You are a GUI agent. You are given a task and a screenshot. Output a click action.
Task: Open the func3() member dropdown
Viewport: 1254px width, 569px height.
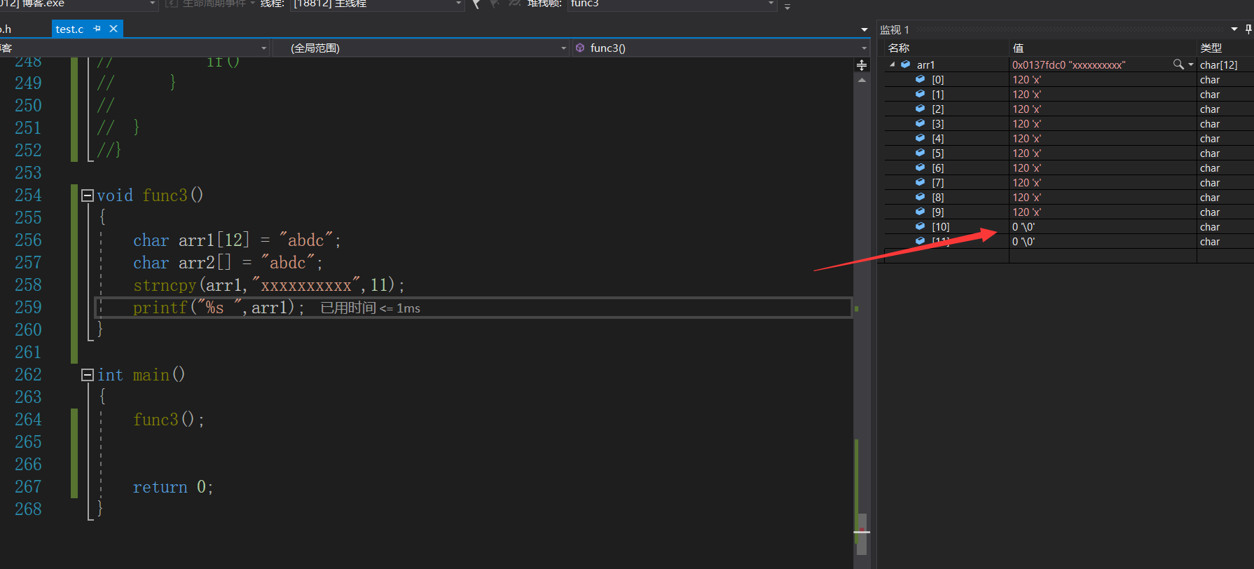pos(864,48)
